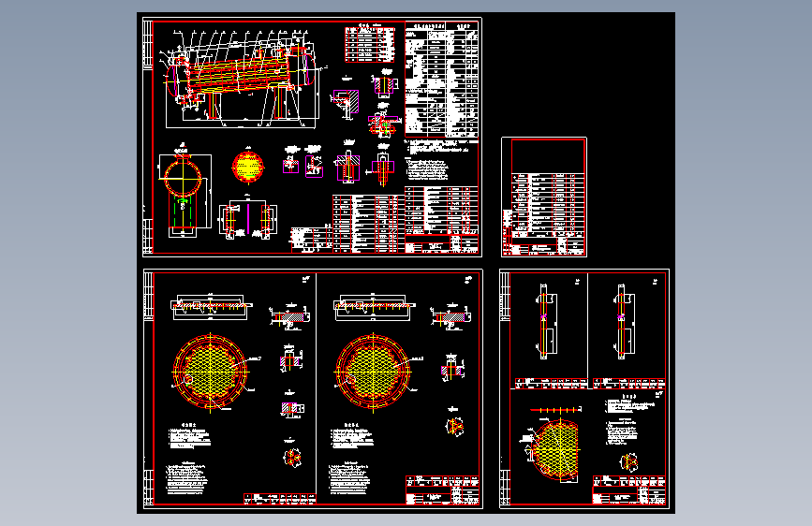Click the heat exchanger assembly side view

click(241, 79)
